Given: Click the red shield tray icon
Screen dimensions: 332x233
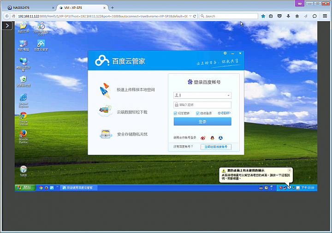Looking at the screenshot, I should [280, 188].
